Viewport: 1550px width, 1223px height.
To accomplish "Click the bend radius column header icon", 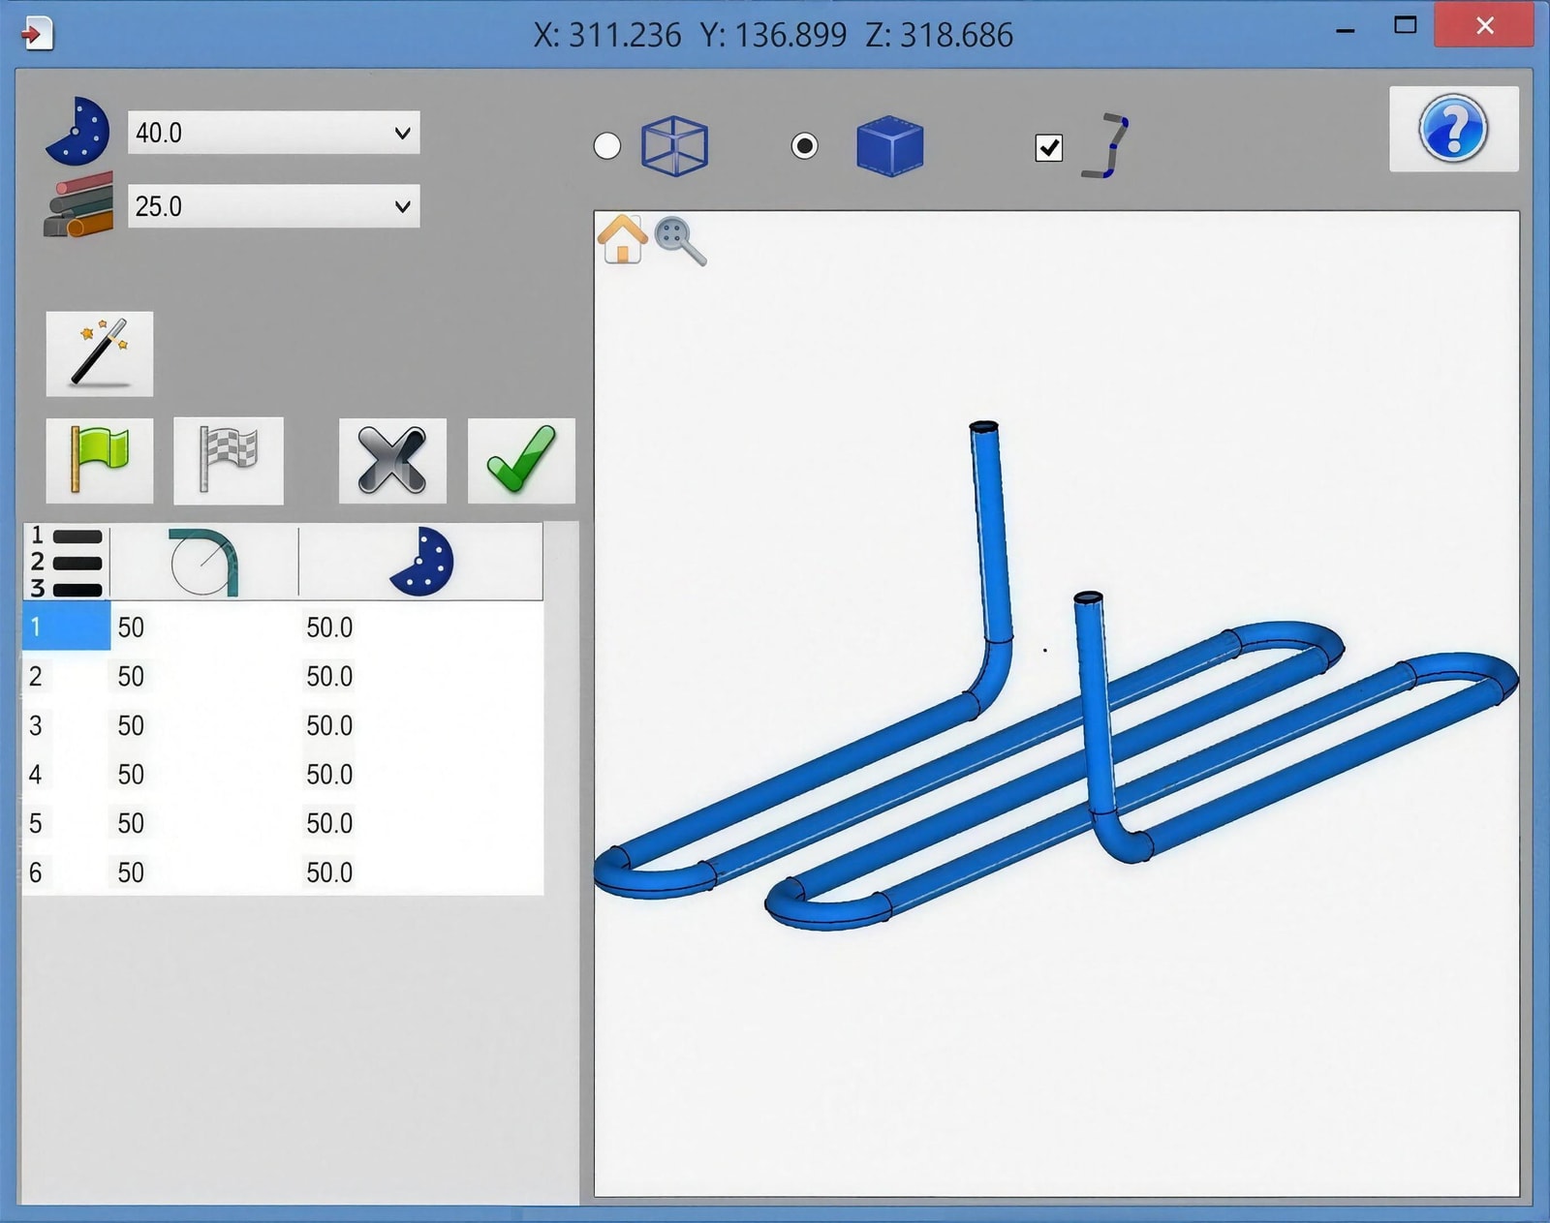I will click(x=204, y=563).
